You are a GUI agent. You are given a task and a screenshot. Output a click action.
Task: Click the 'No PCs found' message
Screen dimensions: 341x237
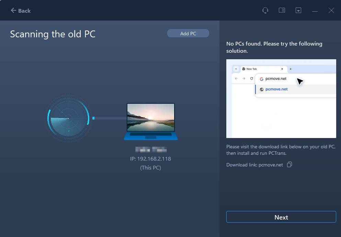click(274, 47)
